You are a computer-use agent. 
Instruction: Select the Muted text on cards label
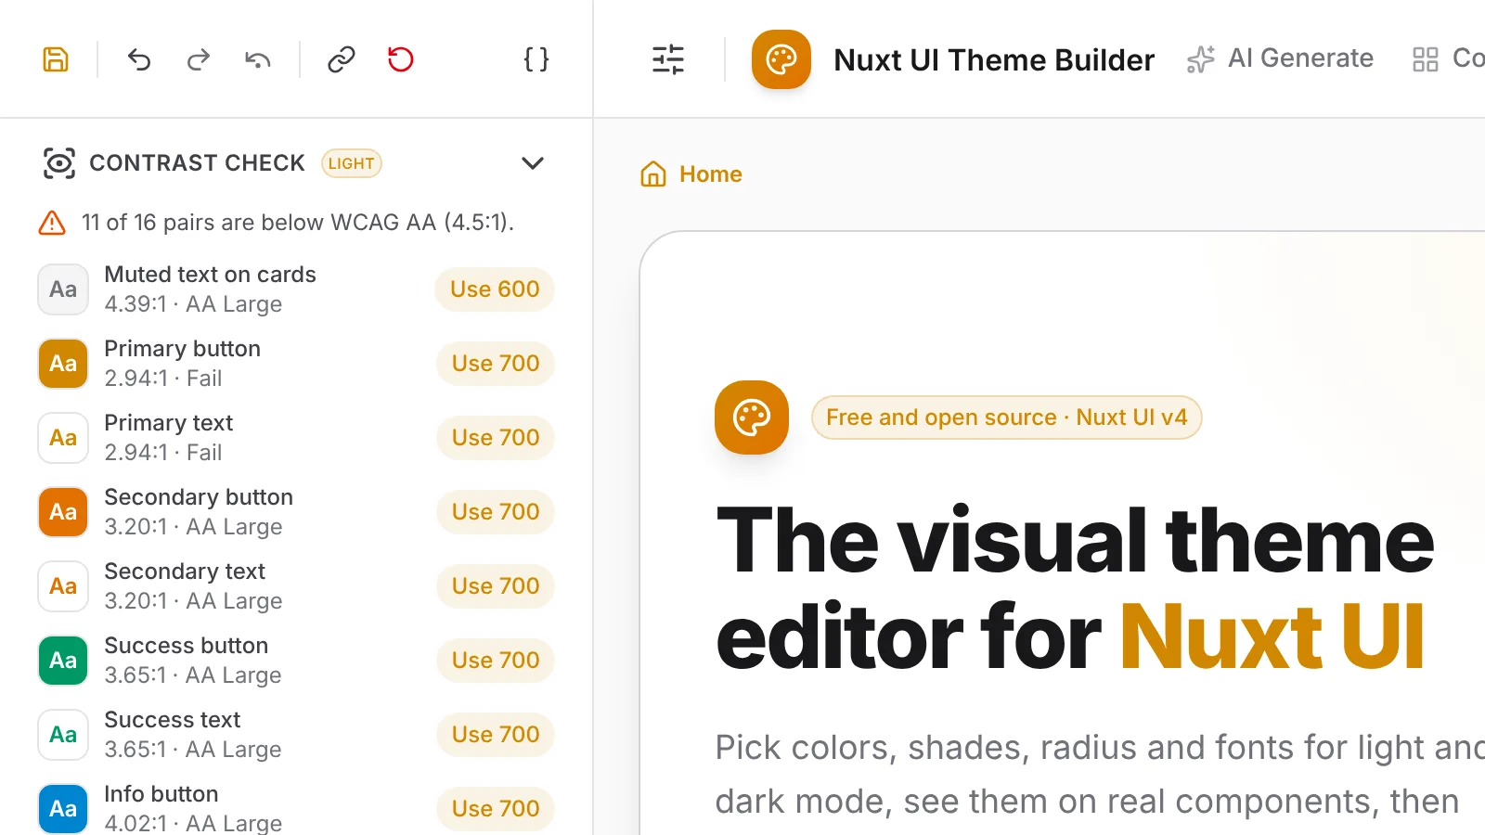[x=210, y=275]
